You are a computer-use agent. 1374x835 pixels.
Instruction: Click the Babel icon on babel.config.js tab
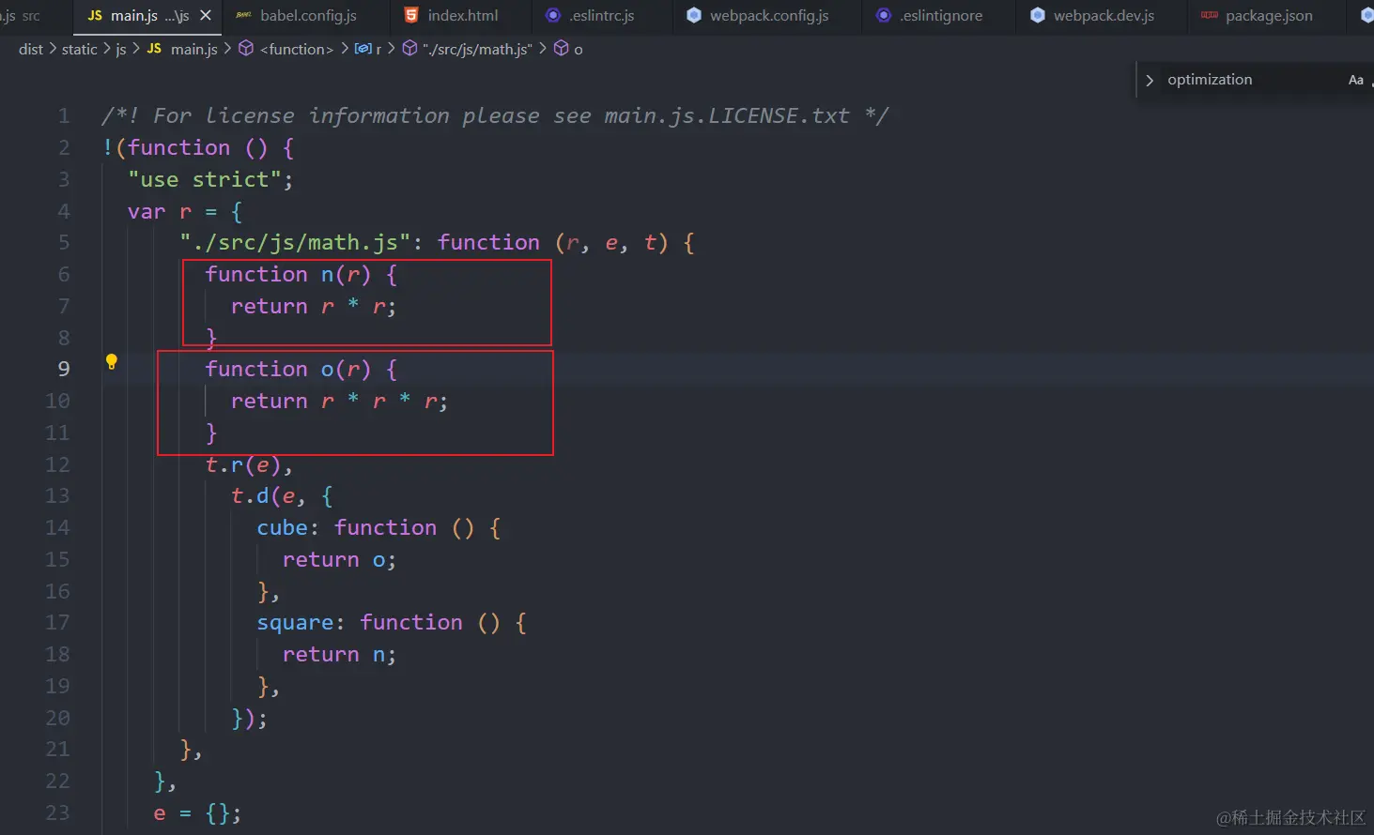[243, 15]
